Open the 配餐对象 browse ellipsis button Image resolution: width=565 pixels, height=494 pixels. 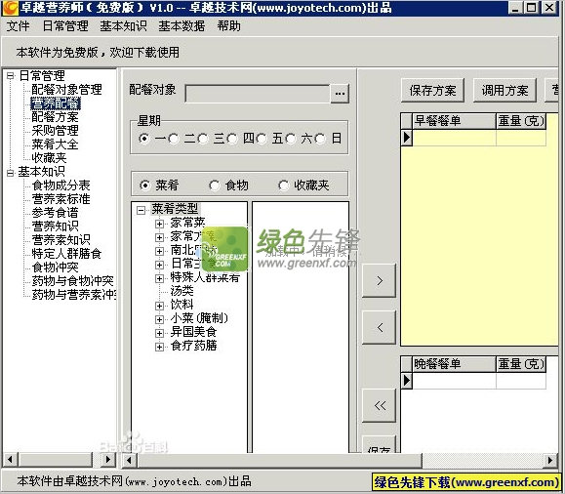pyautogui.click(x=340, y=94)
